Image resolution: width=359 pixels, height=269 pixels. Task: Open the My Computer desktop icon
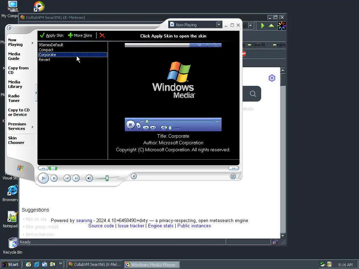[11, 9]
